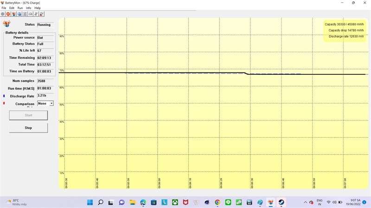Screen dimensions: 371x208
Task: Click the Run time (H:M:S) value field
Action: tap(45, 88)
